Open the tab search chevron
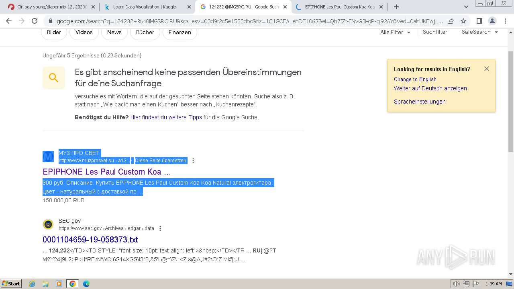The image size is (514, 289). coord(466,7)
